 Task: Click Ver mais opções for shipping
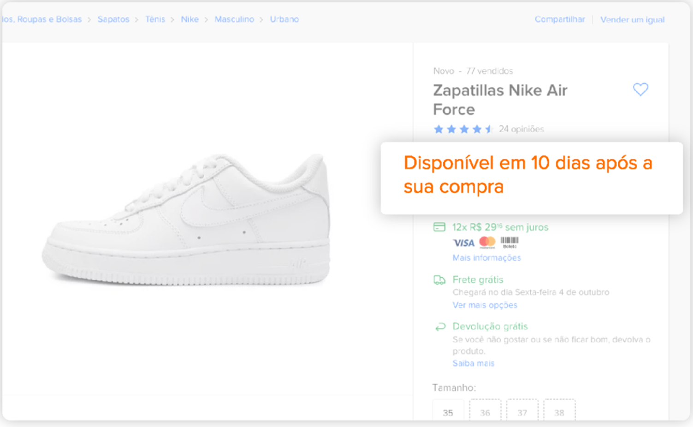(x=485, y=305)
